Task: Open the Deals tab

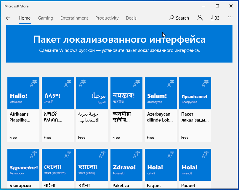Action: coord(131,18)
